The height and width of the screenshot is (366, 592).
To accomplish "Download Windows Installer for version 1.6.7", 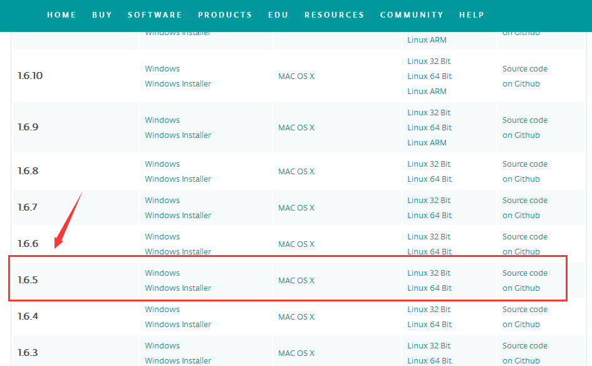I will click(178, 216).
